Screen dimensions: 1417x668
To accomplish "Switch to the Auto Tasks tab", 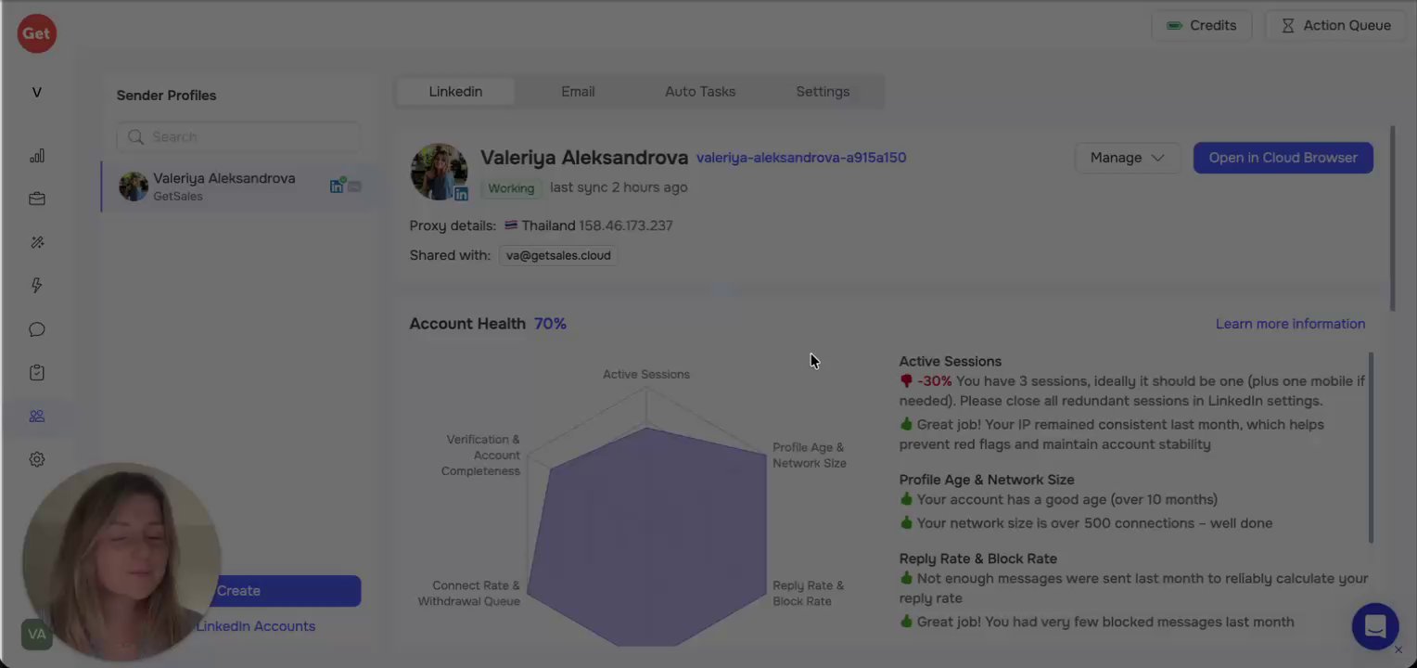I will point(700,92).
